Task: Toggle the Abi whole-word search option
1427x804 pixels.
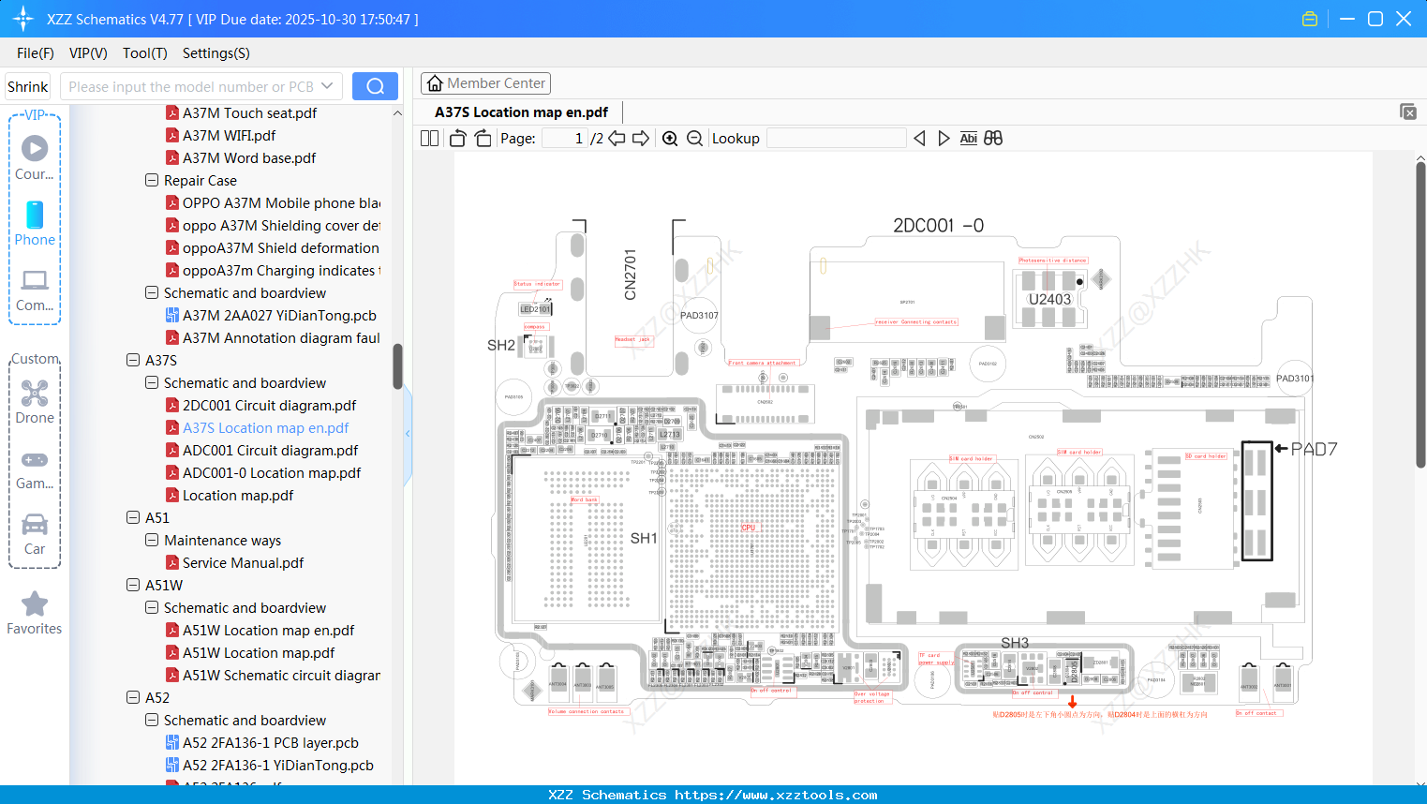Action: tap(968, 138)
